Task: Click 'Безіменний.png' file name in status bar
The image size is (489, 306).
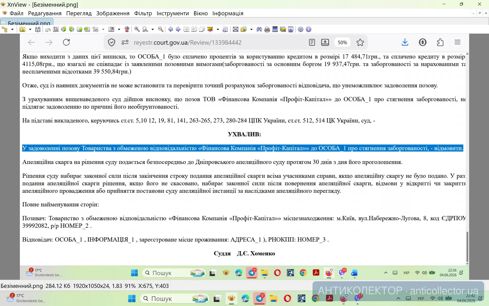Action: (x=22, y=286)
